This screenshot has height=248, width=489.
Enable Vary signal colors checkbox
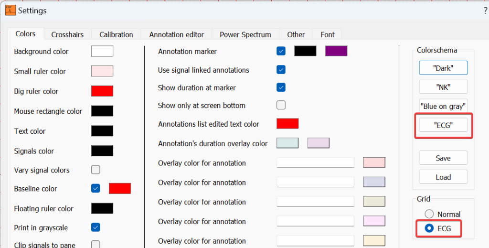click(96, 170)
